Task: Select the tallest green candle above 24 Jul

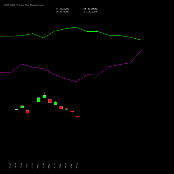Action: pos(44,96)
